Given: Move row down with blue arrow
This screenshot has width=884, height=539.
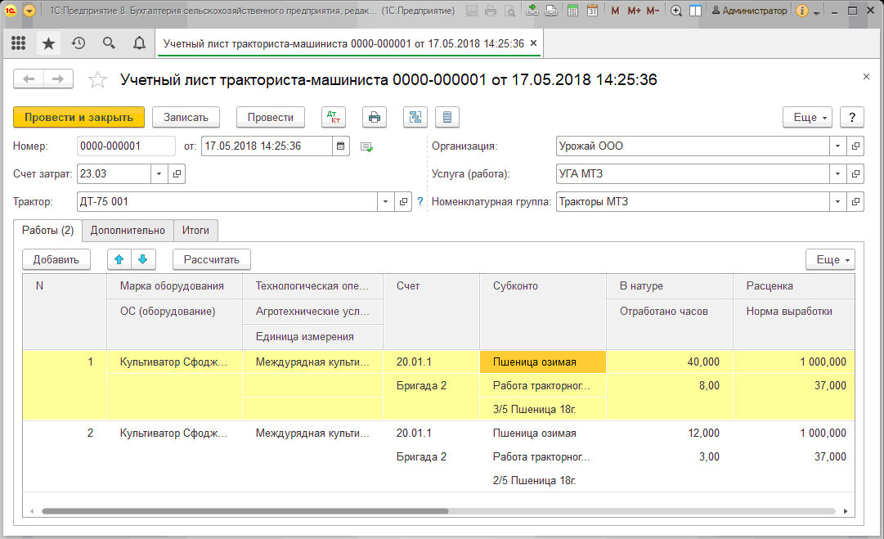Looking at the screenshot, I should 142,259.
